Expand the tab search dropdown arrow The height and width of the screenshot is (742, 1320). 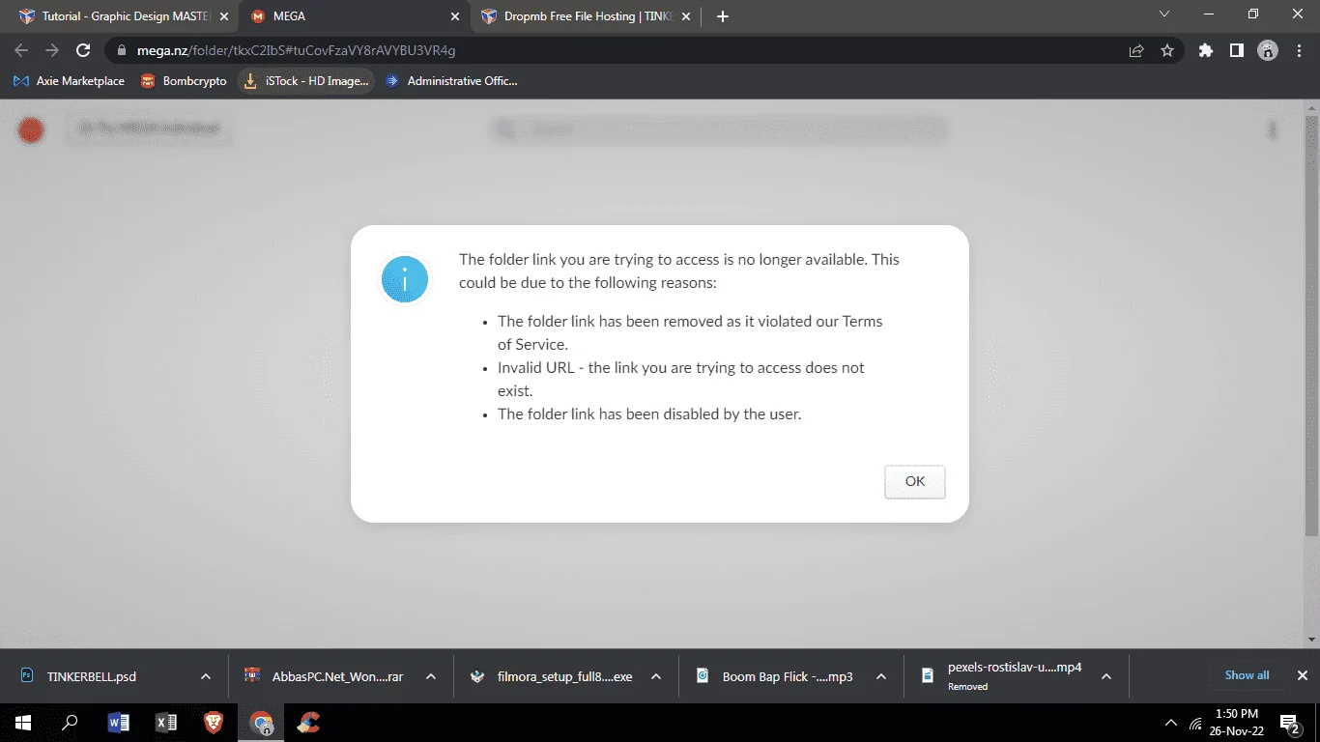coord(1164,14)
